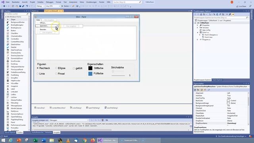Image resolution: width=254 pixels, height=143 pixels.
Task: Click the Speichern menu item in form
Action: tap(47, 26)
